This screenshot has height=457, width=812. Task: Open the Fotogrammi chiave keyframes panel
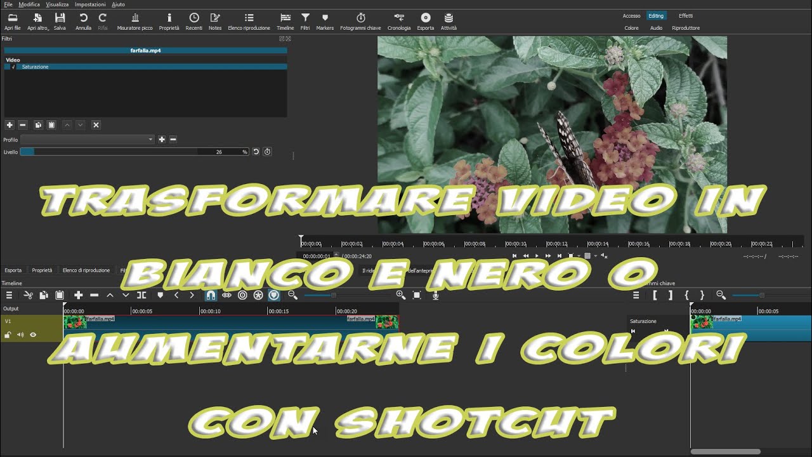[x=360, y=22]
